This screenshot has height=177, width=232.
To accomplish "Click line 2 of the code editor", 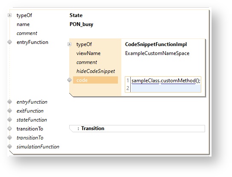I will pyautogui.click(x=166, y=88).
